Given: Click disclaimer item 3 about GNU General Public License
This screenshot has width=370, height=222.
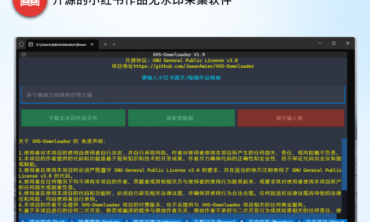Looking at the screenshot, I should click(180, 173).
